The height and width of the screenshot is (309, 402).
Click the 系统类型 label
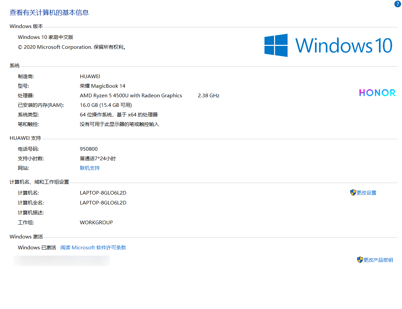point(28,115)
